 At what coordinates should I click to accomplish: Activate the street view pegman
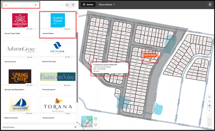(209, 124)
